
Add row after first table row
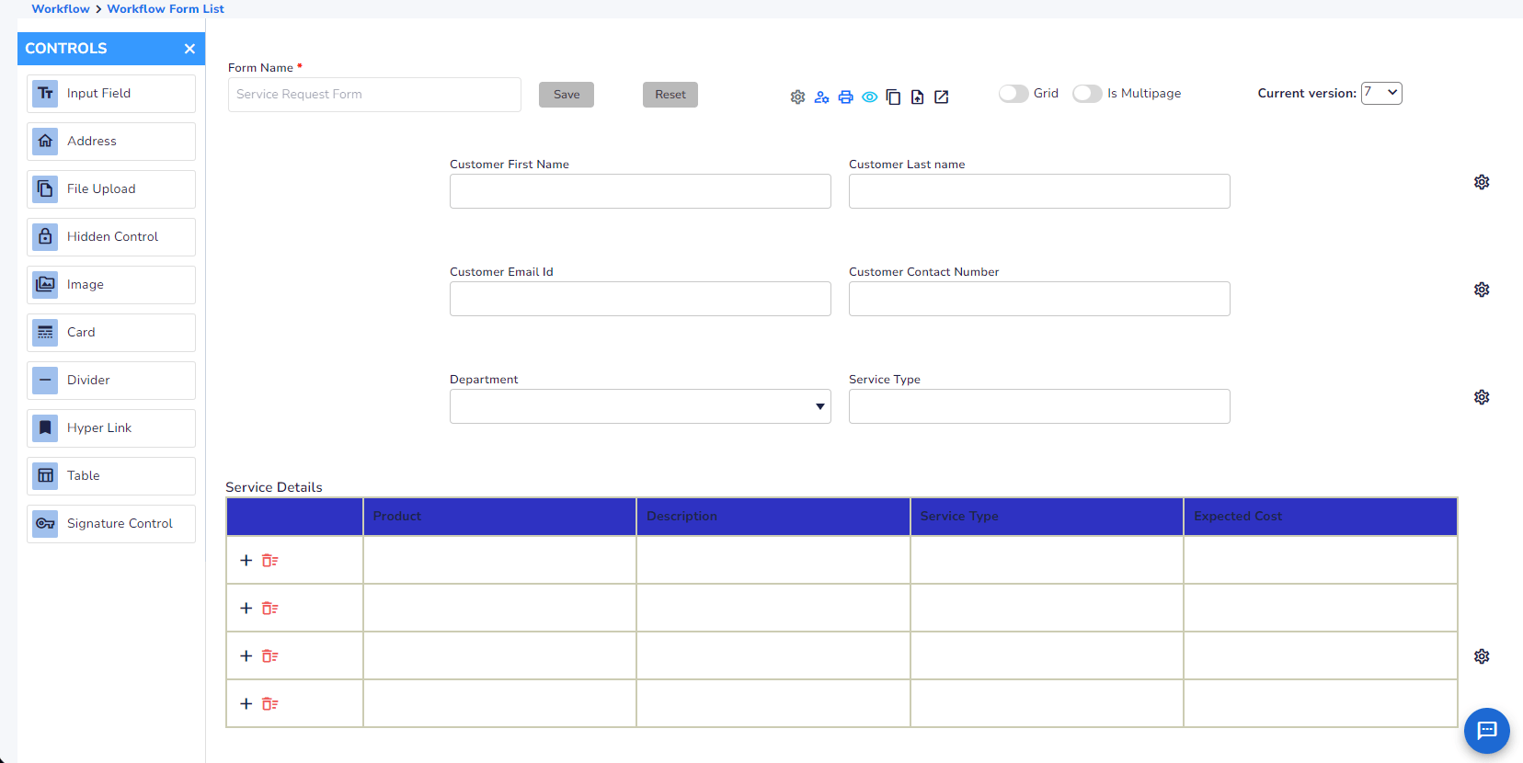coord(246,560)
